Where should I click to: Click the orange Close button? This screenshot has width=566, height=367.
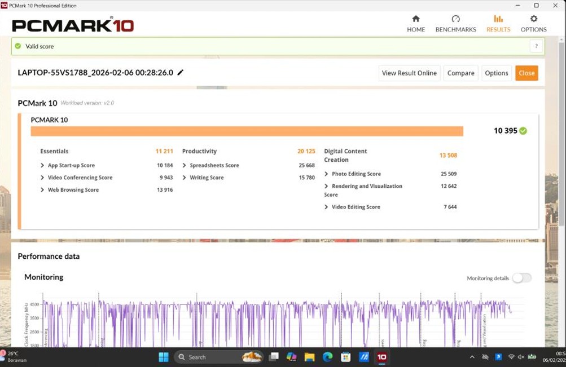[526, 73]
